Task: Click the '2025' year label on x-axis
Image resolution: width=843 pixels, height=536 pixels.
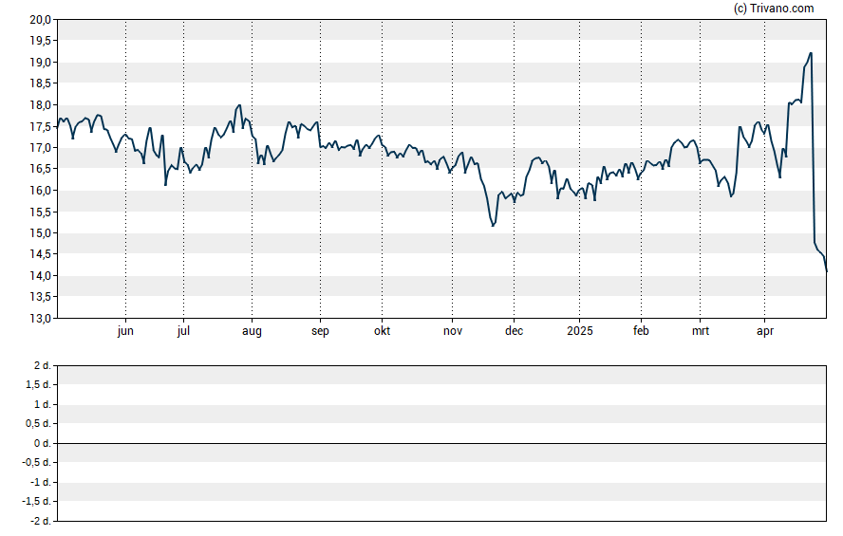Action: (579, 331)
